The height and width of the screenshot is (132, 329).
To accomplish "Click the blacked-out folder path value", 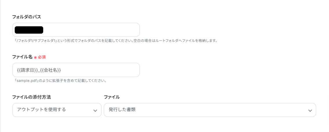I will [x=29, y=30].
